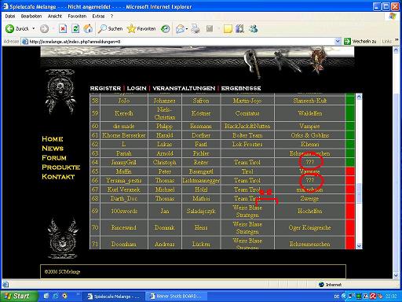Image resolution: width=402 pixels, height=302 pixels.
Task: Go to browser Home page icon
Action: pyautogui.click(x=88, y=28)
